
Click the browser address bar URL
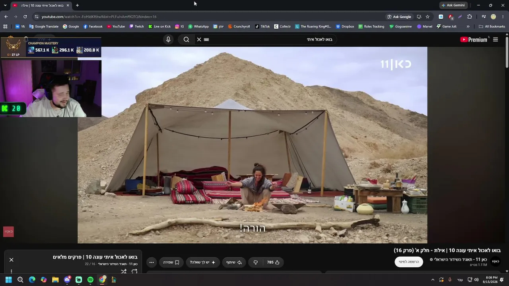(x=99, y=17)
